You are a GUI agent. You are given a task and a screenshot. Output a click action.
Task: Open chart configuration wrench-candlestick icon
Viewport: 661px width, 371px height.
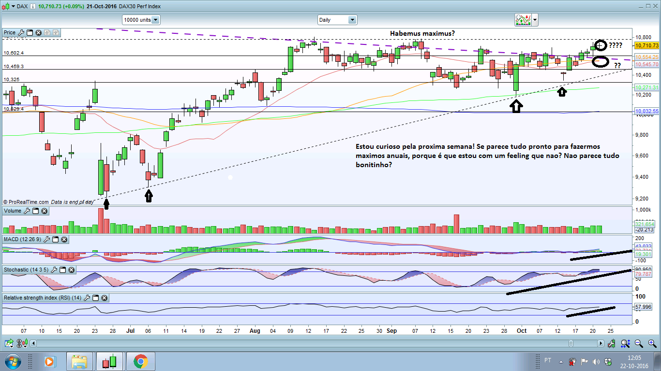[x=612, y=343]
